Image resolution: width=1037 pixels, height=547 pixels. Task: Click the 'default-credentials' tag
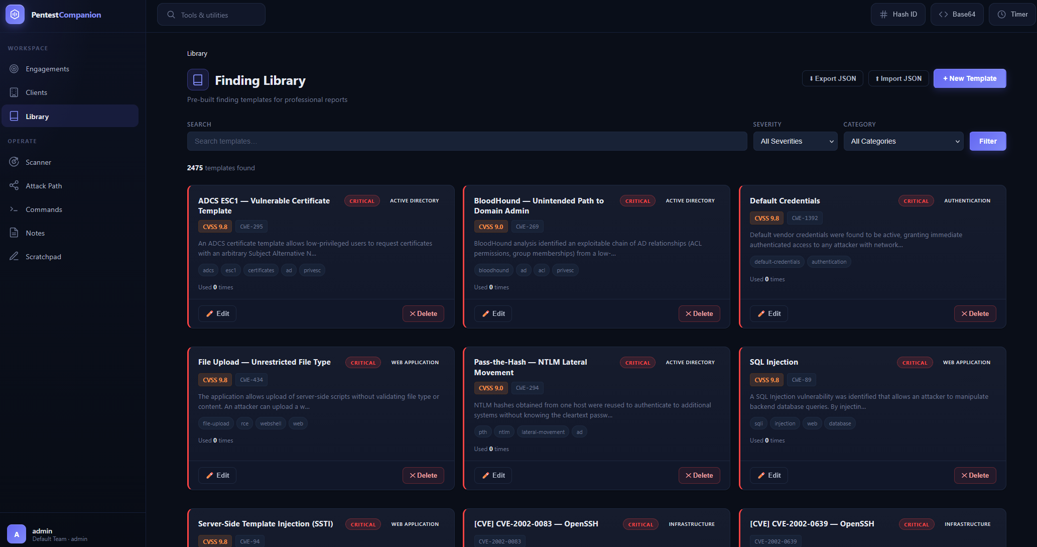(777, 262)
